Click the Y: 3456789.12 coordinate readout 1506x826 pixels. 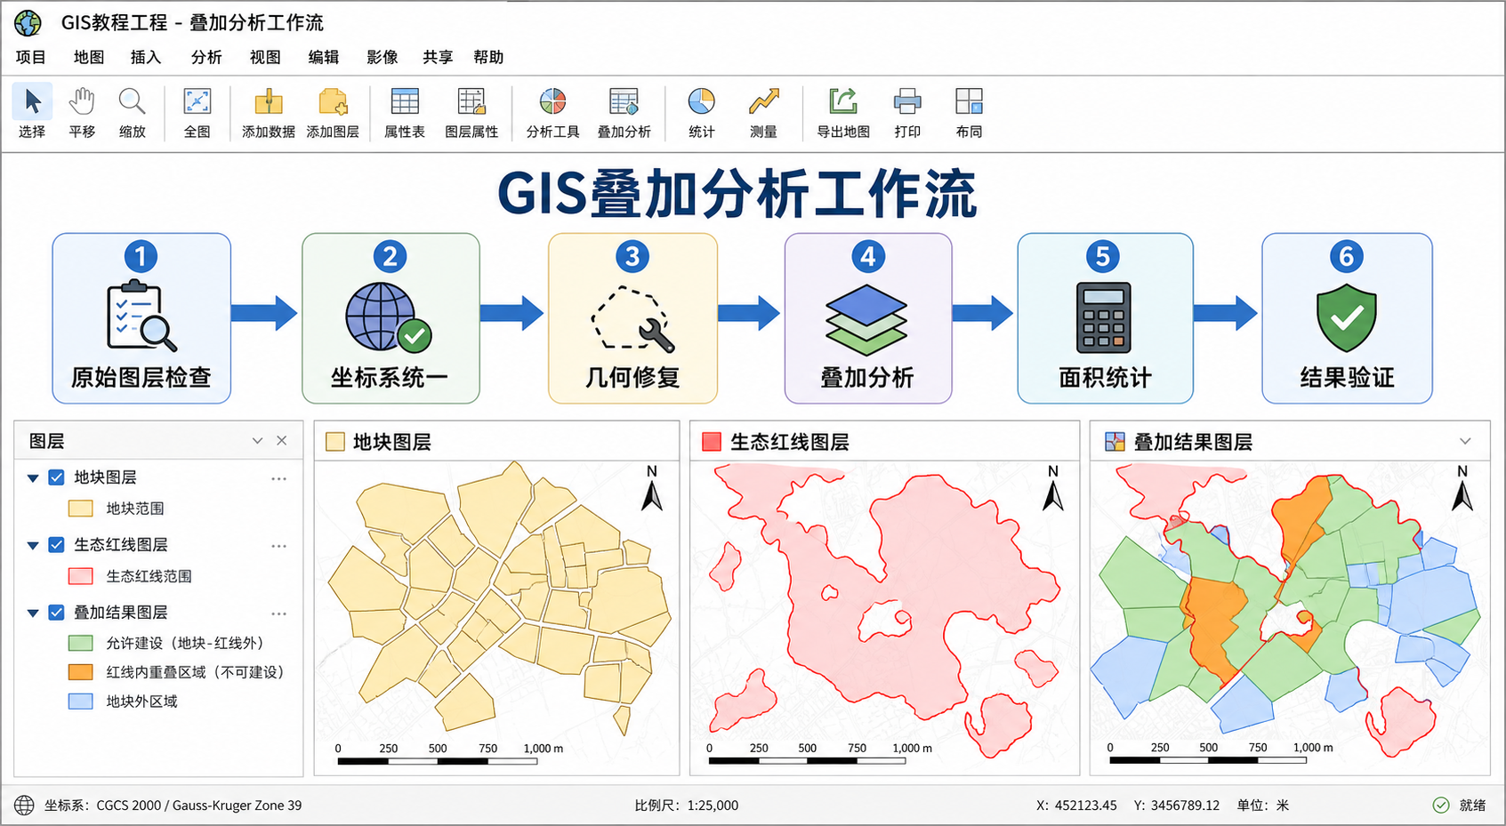coord(1176,806)
